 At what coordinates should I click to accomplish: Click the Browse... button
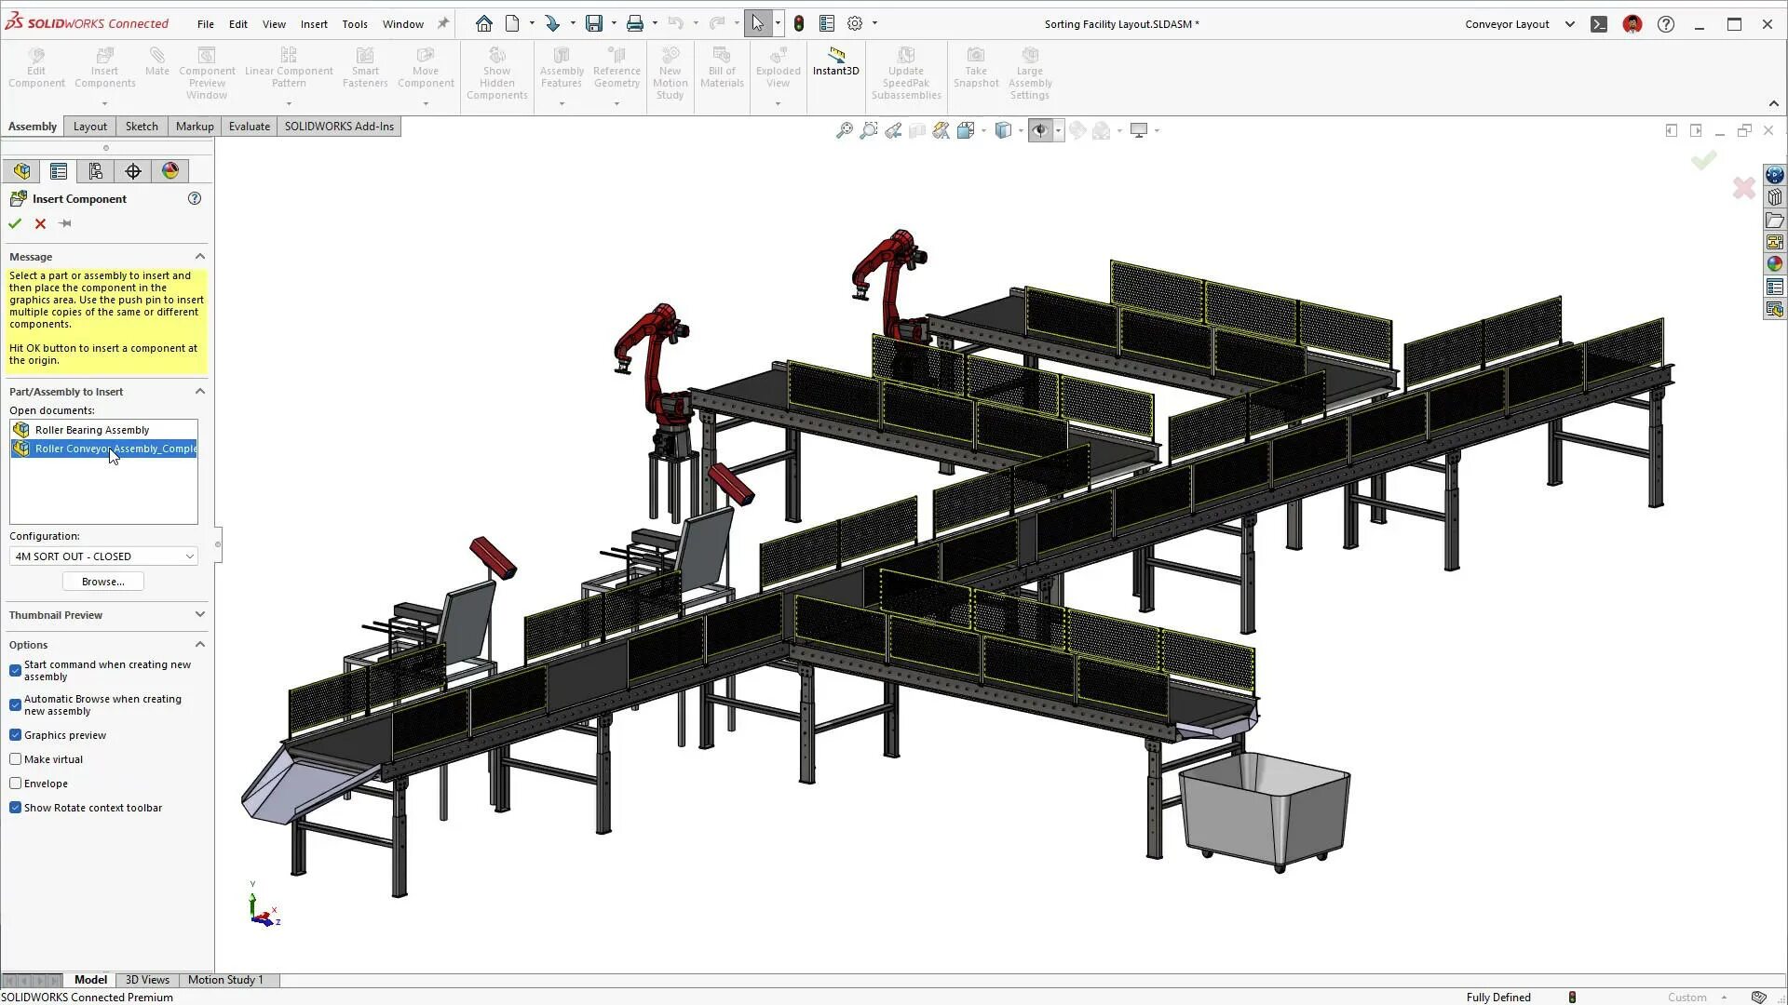(x=102, y=582)
